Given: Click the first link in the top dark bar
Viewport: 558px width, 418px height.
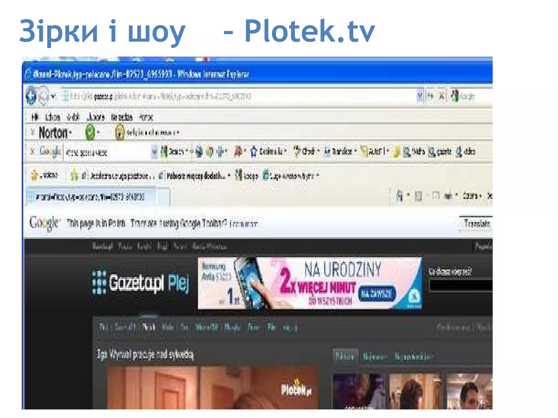Looking at the screenshot, I should (x=102, y=247).
